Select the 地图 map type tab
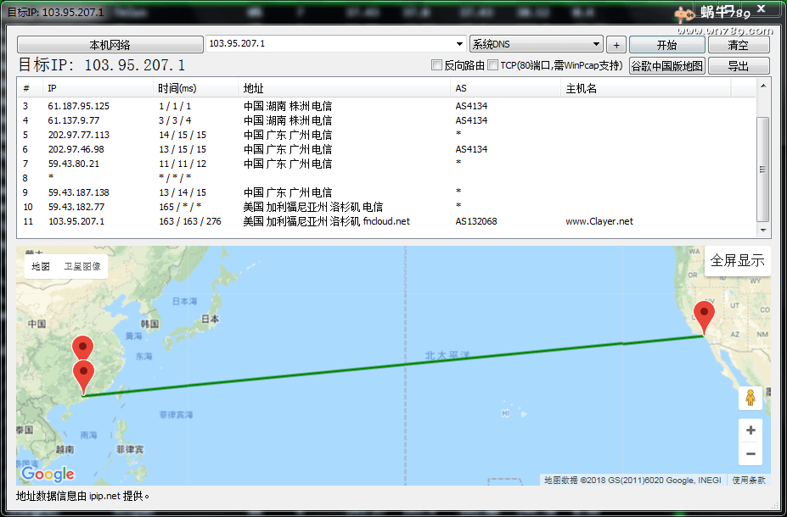787x517 pixels. (41, 266)
